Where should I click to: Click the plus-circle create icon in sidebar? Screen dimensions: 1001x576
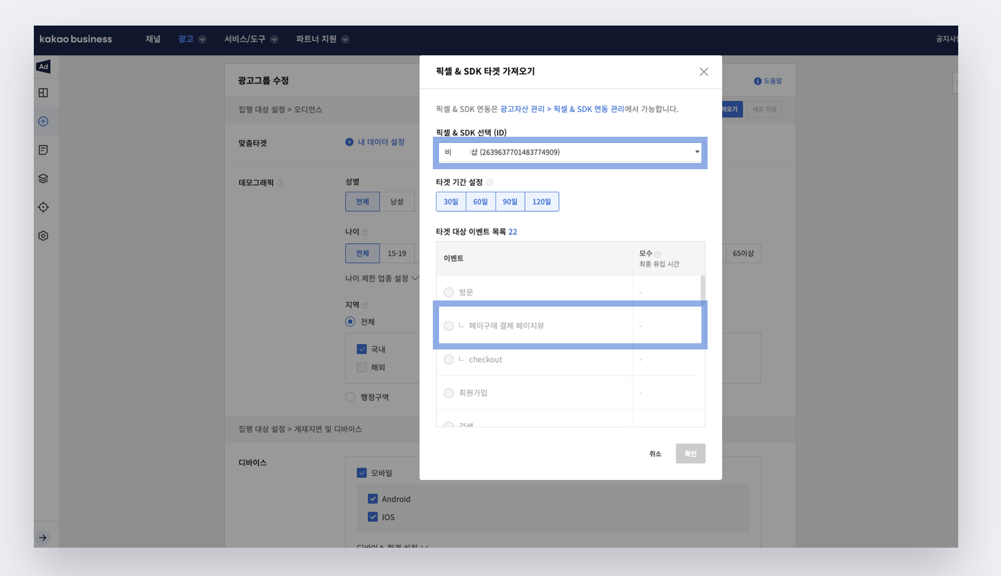43,122
